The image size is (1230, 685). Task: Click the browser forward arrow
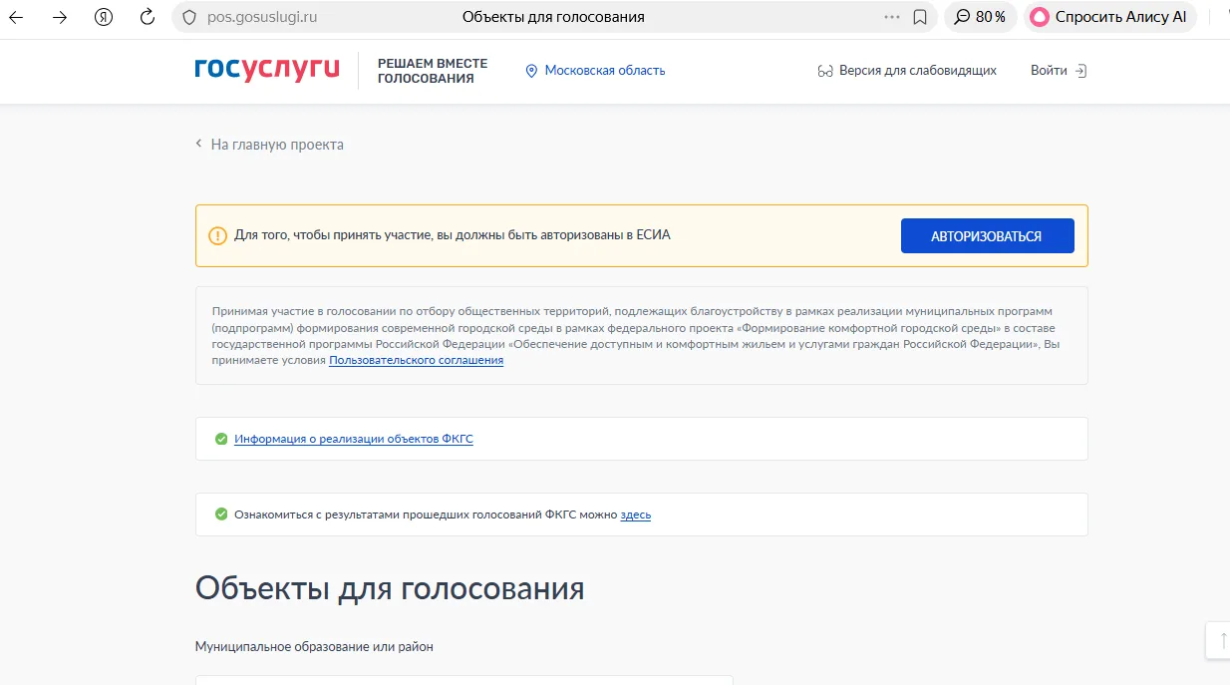click(60, 17)
